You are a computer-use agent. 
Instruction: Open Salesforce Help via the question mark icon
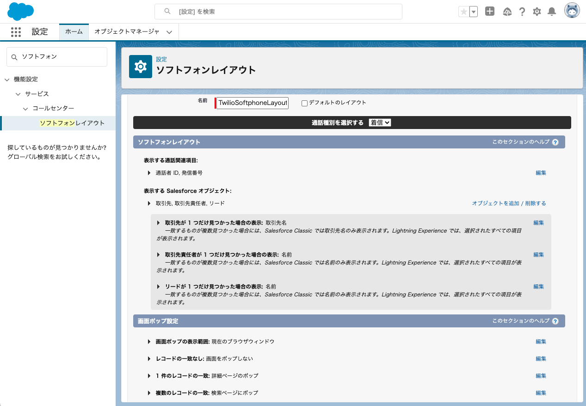point(522,11)
